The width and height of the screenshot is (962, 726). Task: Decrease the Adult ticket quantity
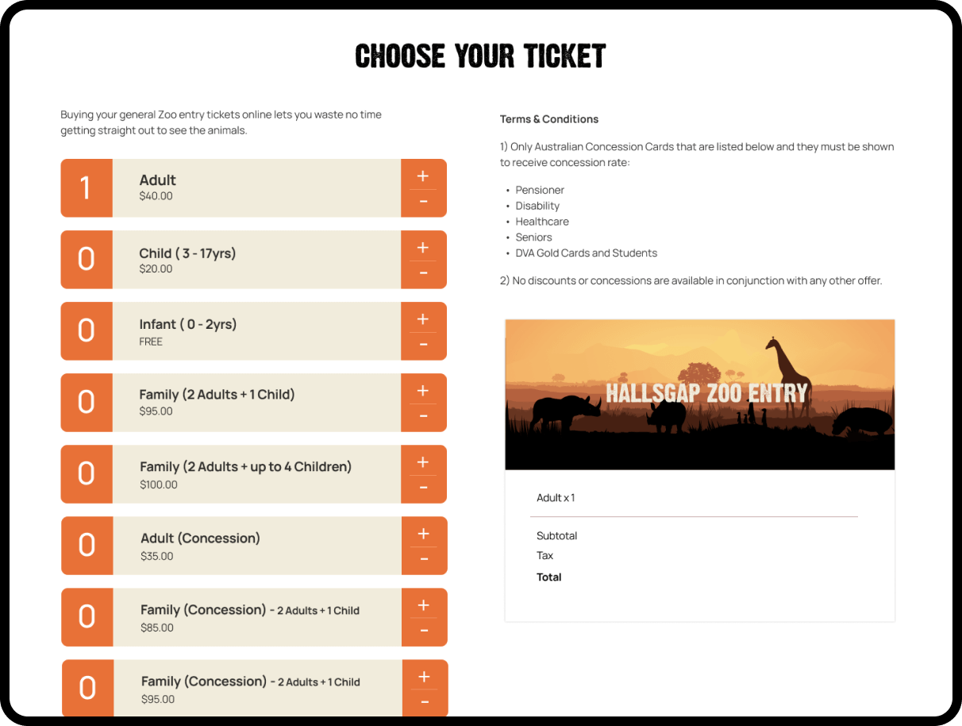pyautogui.click(x=423, y=200)
